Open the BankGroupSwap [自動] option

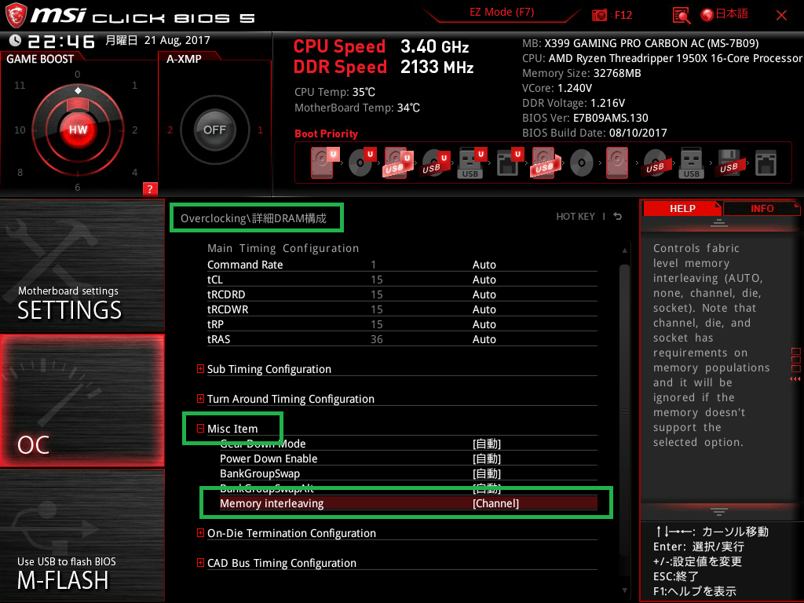408,473
